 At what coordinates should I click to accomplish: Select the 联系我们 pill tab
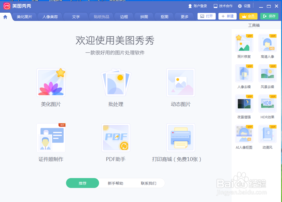(149, 183)
